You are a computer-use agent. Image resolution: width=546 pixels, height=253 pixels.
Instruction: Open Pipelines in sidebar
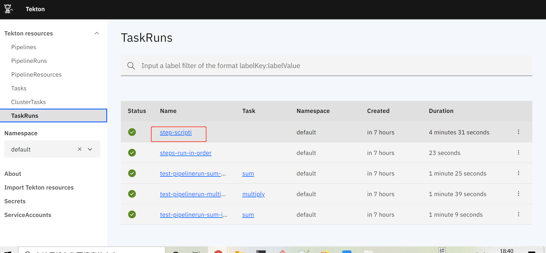(24, 47)
